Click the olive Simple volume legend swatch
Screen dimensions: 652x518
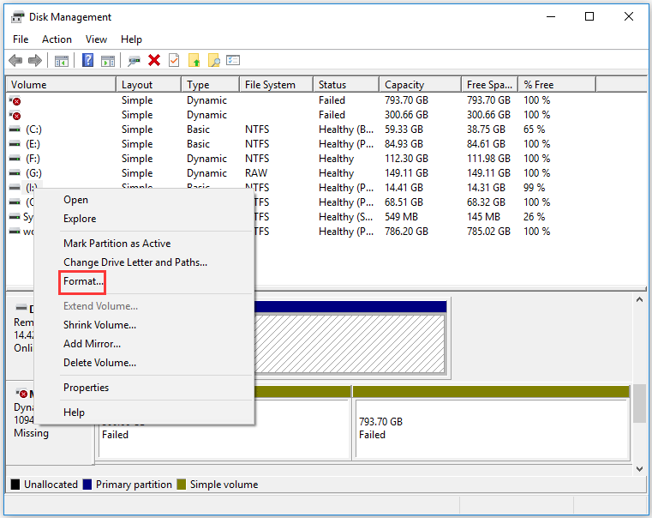click(x=182, y=485)
